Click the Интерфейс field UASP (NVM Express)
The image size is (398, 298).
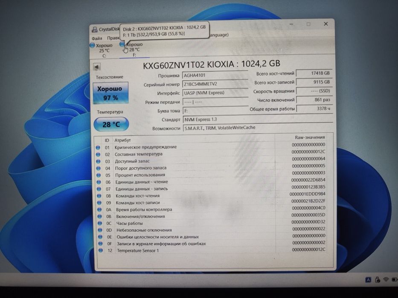point(215,93)
